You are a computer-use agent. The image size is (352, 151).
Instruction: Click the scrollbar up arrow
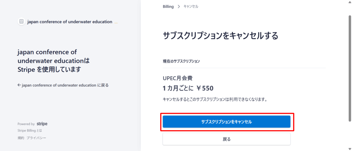coord(349,2)
